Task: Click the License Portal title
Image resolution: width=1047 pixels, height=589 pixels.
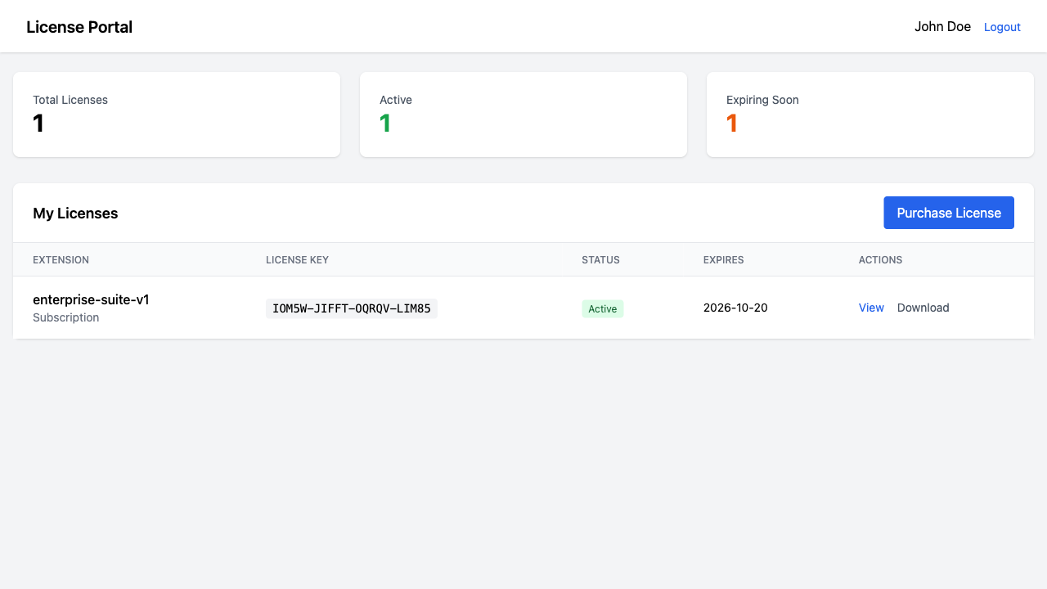Action: (x=79, y=27)
